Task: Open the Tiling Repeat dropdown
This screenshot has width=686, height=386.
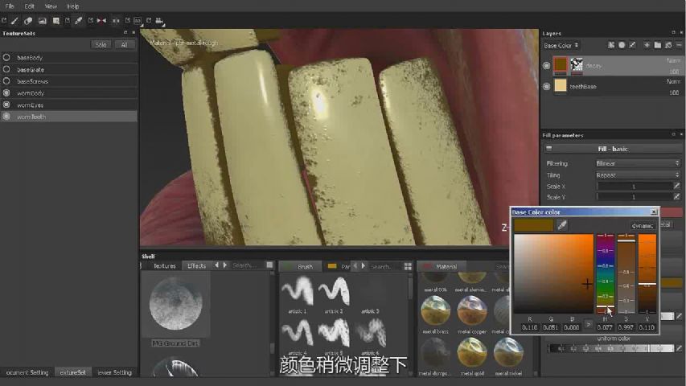Action: [638, 175]
